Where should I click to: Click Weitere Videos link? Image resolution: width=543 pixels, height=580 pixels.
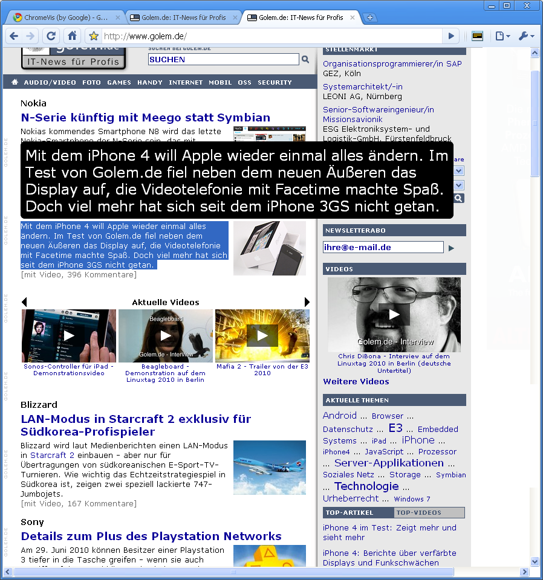click(356, 382)
